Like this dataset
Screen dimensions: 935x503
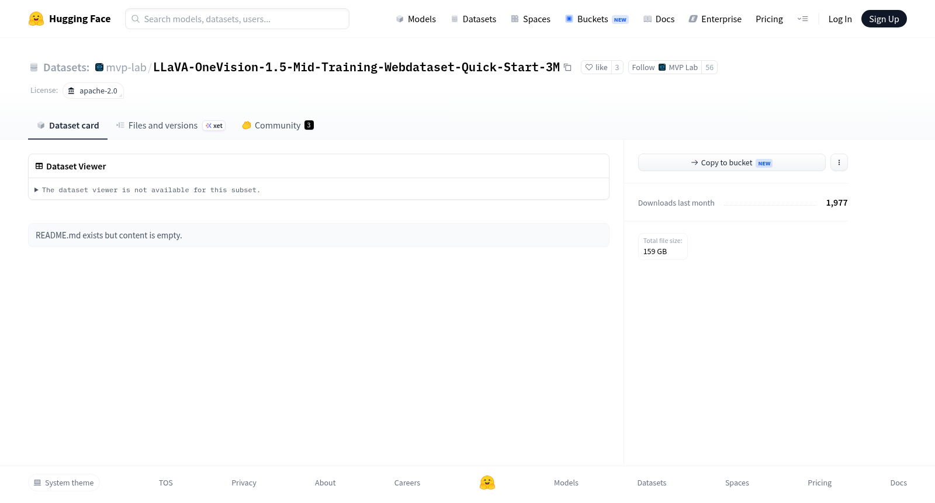(x=596, y=67)
